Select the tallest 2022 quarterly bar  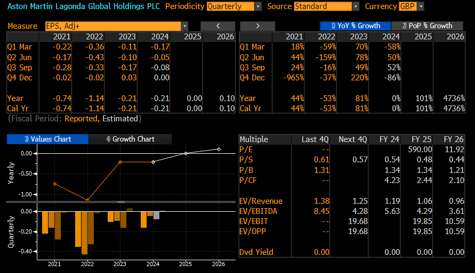(85, 233)
